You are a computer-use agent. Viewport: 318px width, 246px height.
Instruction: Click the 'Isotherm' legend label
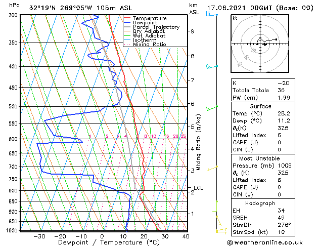[x=145, y=40]
